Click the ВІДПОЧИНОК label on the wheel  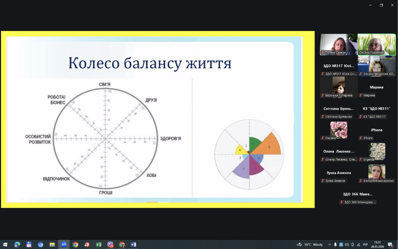57,179
